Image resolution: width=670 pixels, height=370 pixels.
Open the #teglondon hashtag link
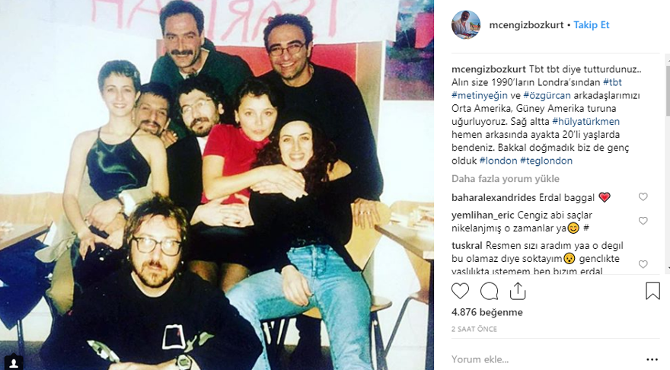point(546,161)
